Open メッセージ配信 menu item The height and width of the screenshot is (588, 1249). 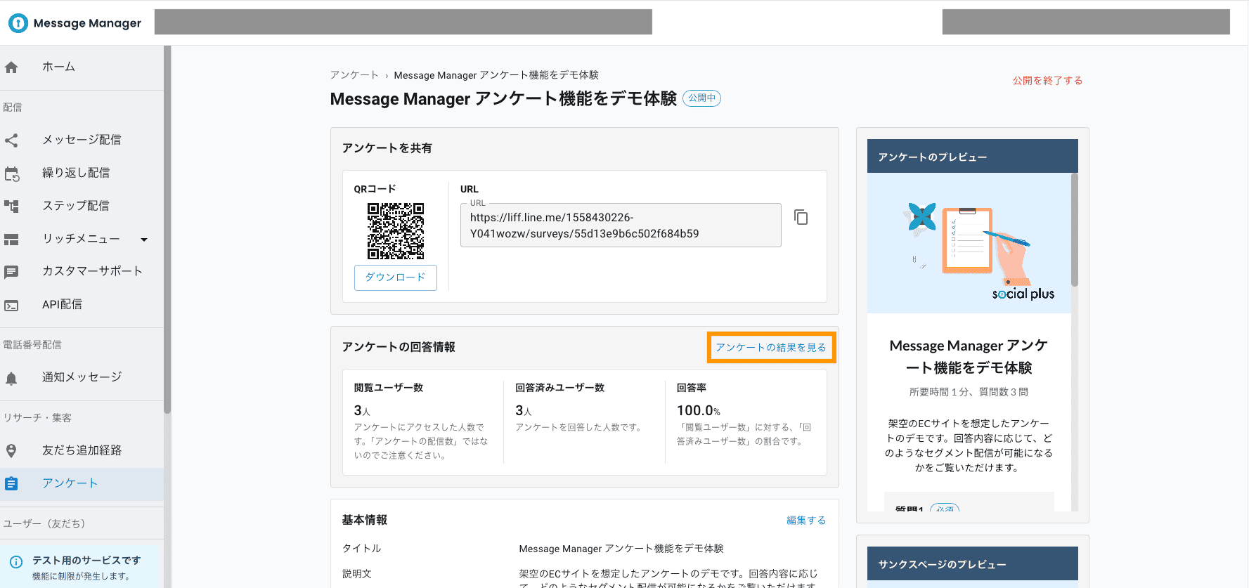coord(82,140)
